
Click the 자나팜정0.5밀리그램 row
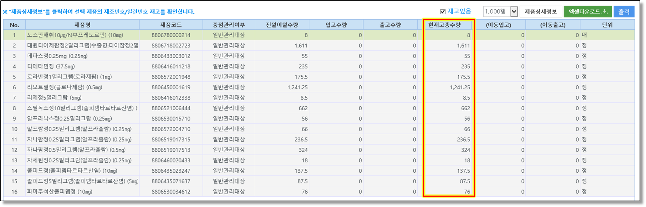coord(76,150)
